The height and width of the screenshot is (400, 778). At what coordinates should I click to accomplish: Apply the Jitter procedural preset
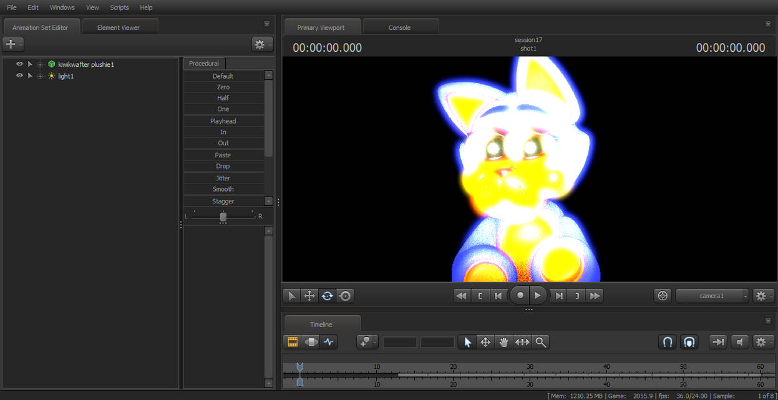223,177
